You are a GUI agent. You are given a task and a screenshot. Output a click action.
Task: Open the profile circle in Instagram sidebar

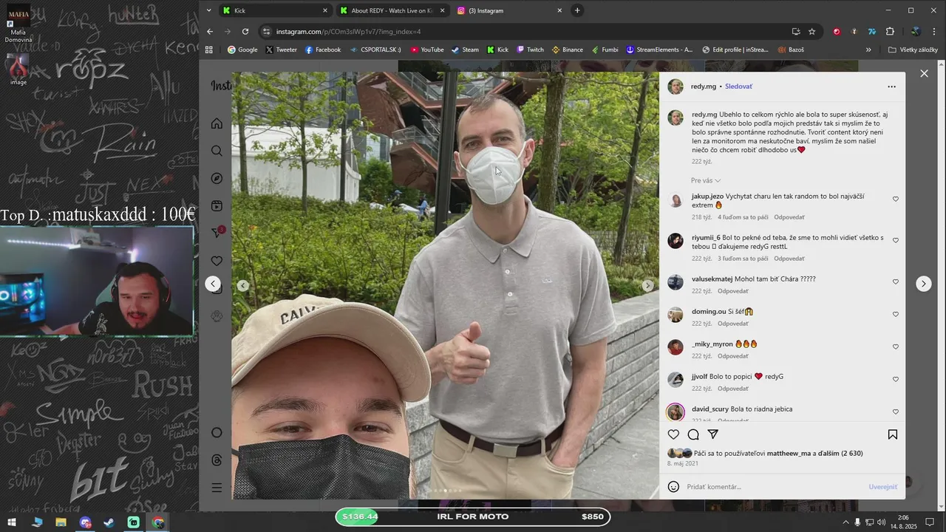(217, 432)
